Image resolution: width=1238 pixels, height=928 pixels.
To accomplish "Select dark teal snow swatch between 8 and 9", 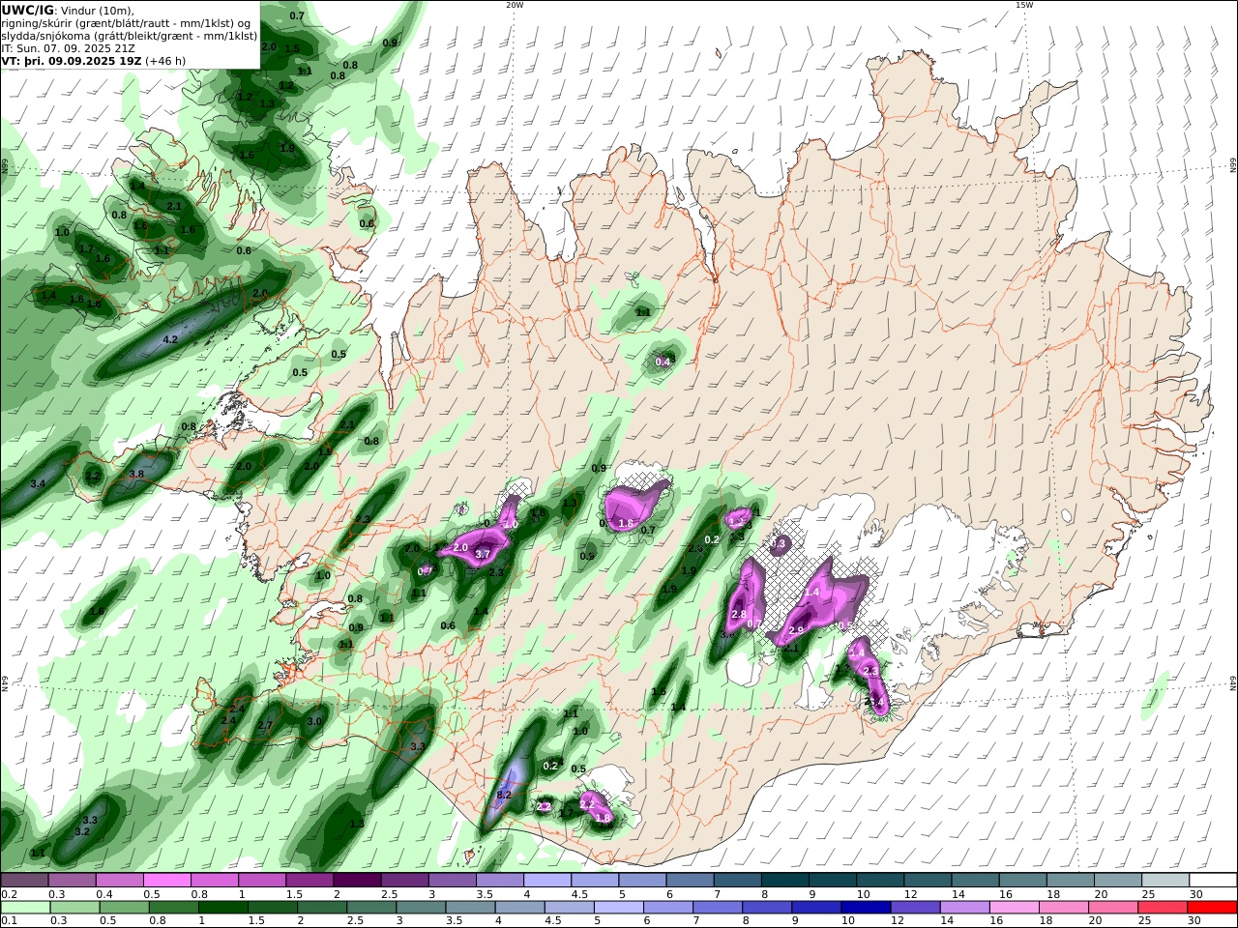I will click(785, 881).
